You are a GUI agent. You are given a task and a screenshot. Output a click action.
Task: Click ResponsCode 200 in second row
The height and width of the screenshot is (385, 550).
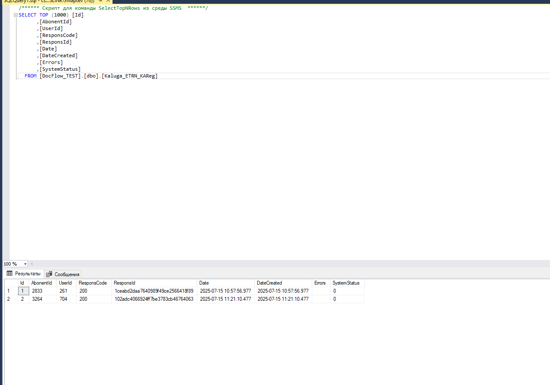[x=94, y=299]
